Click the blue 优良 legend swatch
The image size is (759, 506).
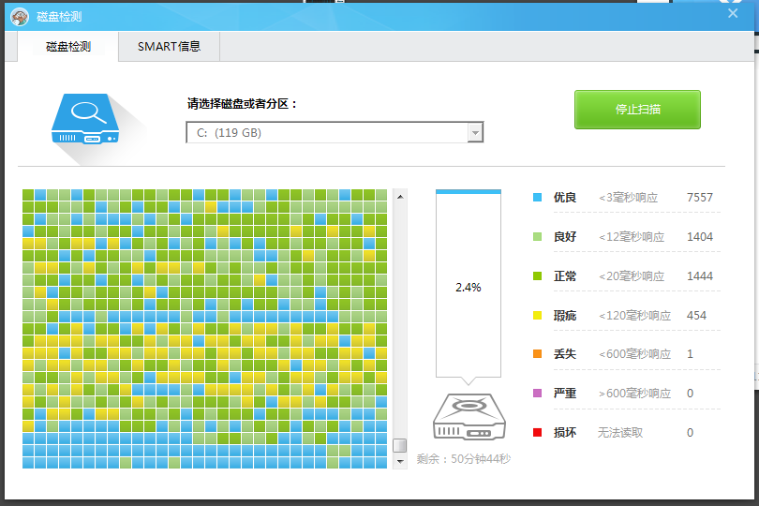pyautogui.click(x=538, y=198)
